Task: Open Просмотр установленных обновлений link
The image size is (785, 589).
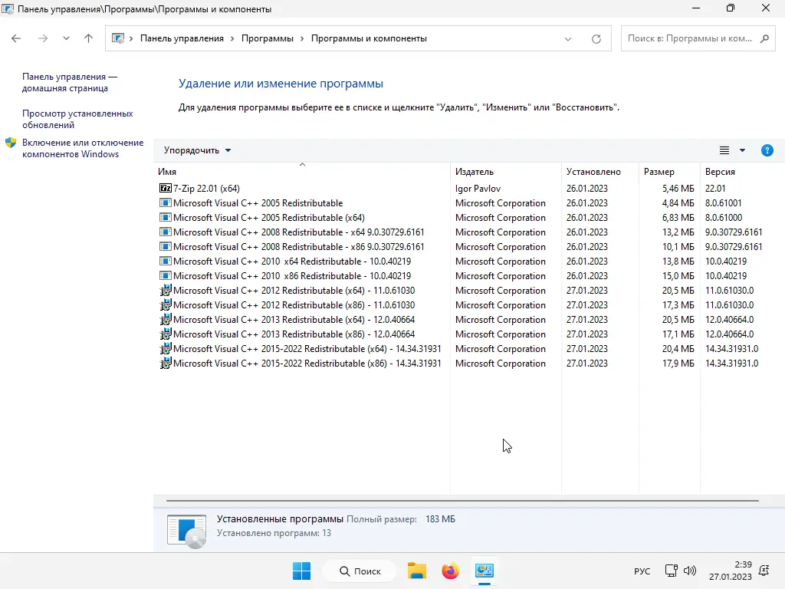Action: point(77,119)
